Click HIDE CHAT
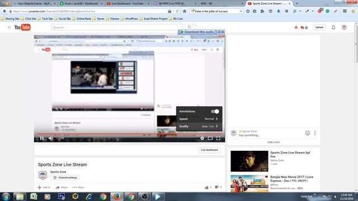358x201 pixels. click(274, 142)
